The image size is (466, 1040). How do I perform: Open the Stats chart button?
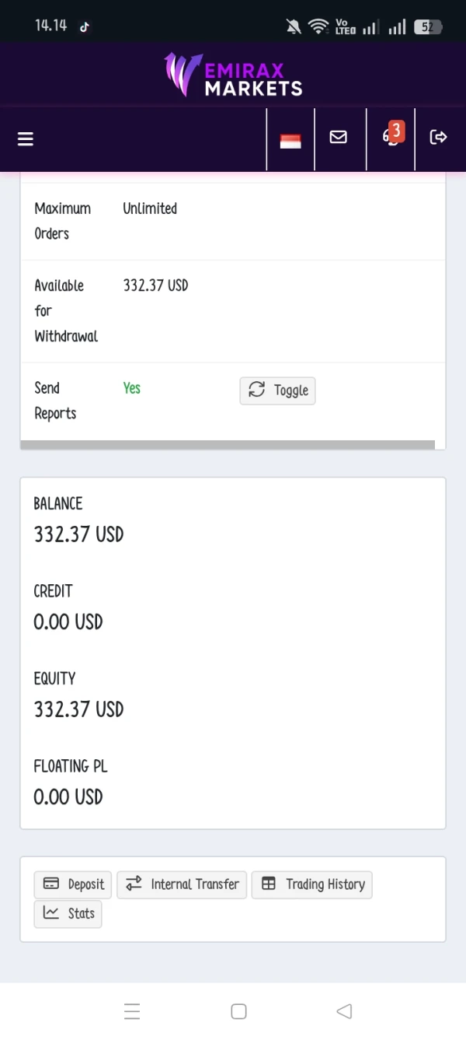click(68, 913)
